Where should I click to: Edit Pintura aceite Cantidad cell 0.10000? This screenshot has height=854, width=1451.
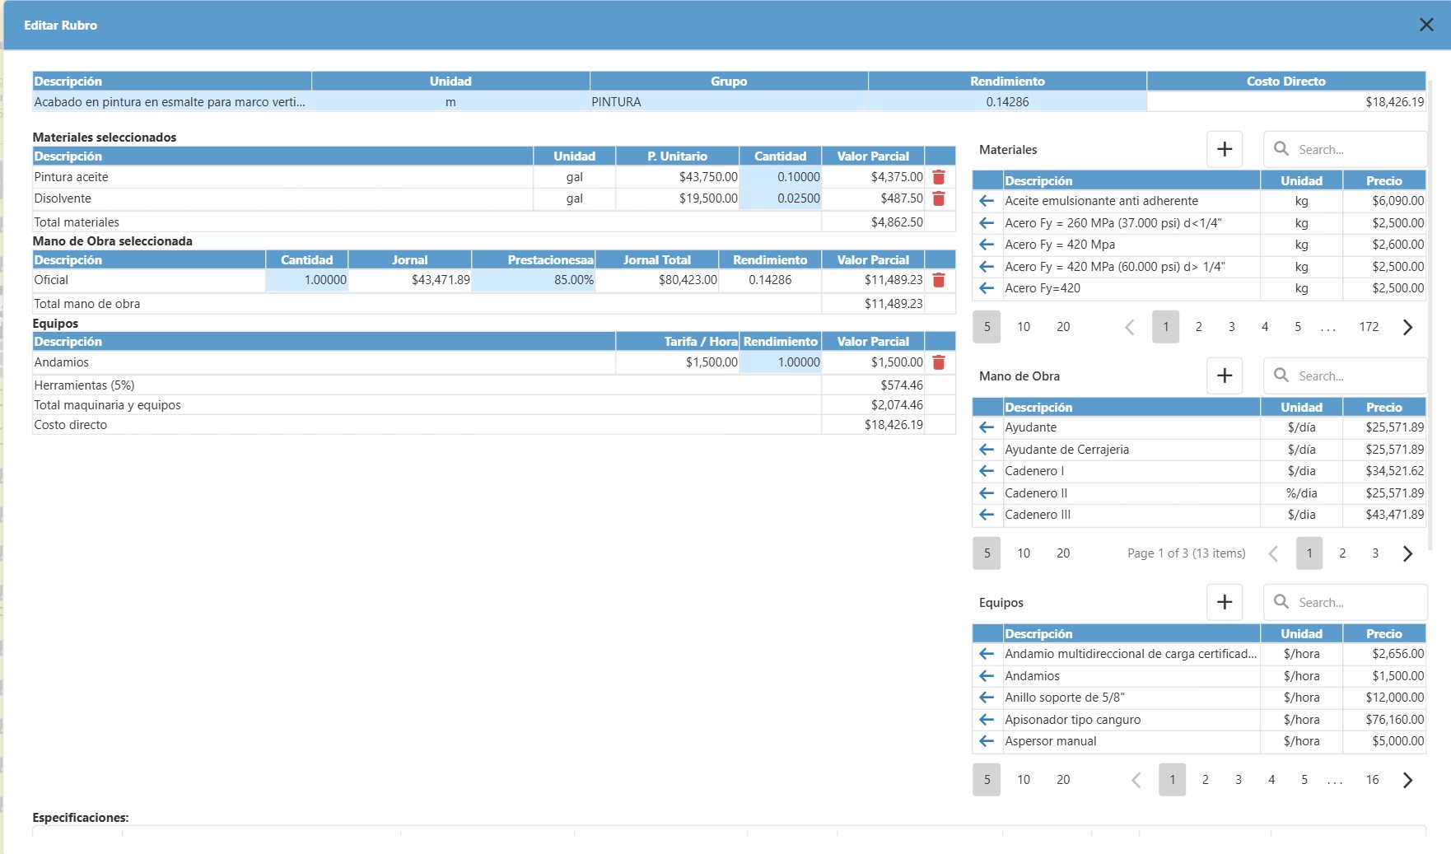[781, 177]
